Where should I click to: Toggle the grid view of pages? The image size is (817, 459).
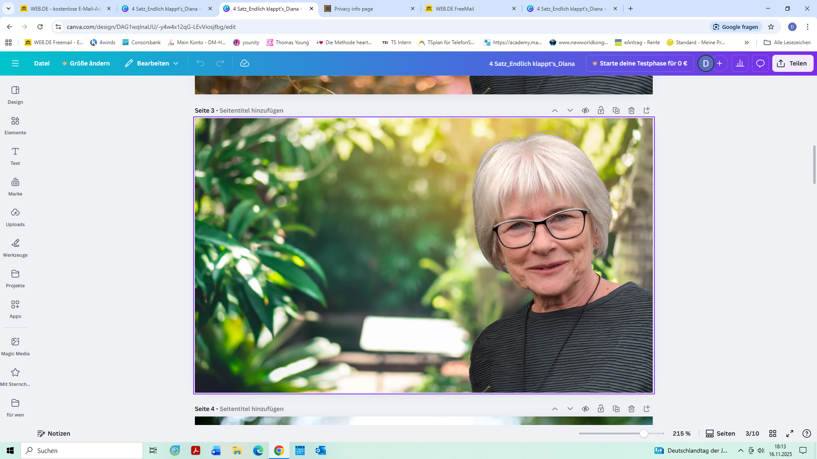coord(773,433)
